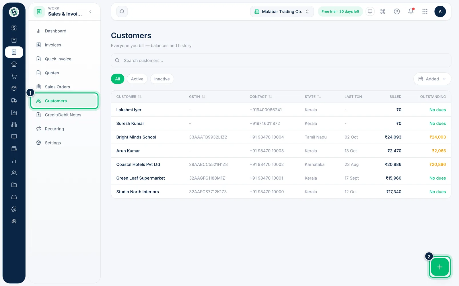The height and width of the screenshot is (286, 459).
Task: Open the Added sort dropdown
Action: [432, 79]
